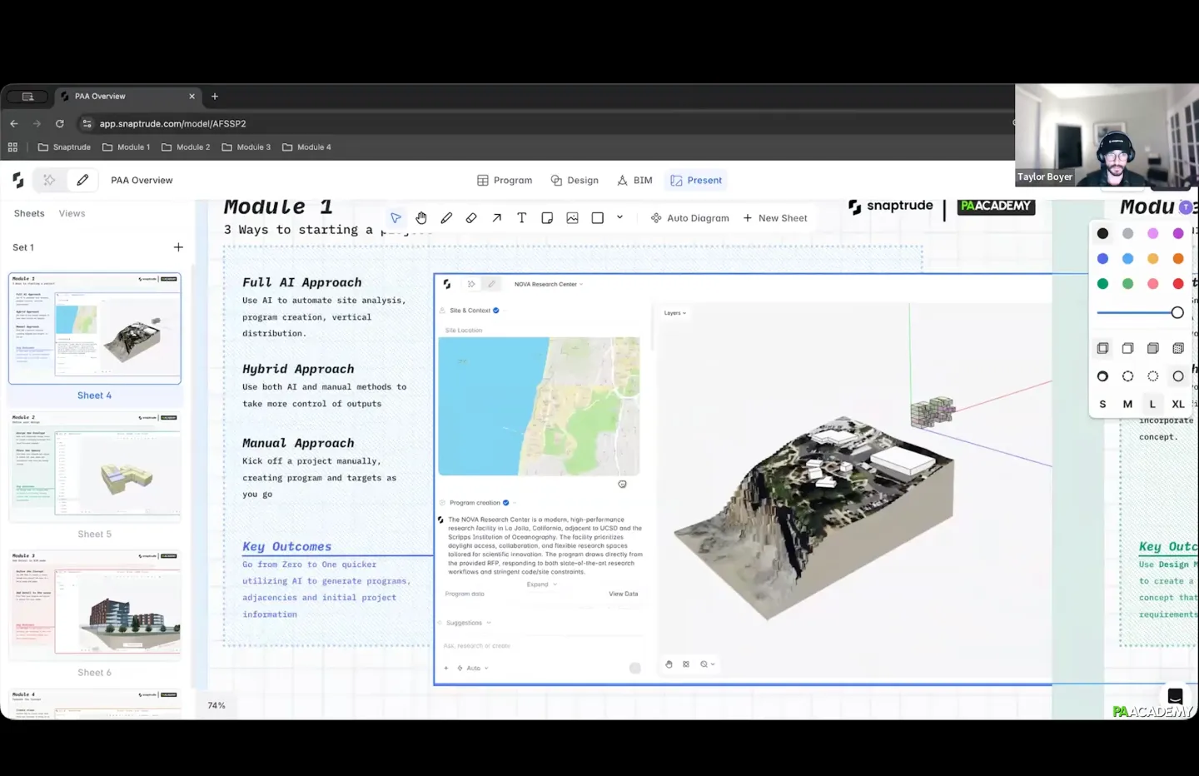Click the Auto Diagram button
The image size is (1199, 776).
[689, 218]
